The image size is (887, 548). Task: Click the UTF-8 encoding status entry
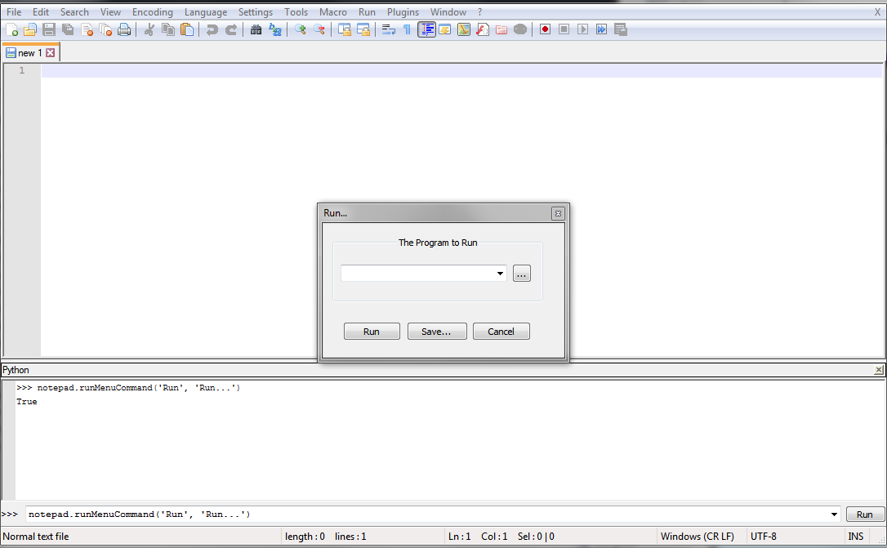(x=764, y=536)
